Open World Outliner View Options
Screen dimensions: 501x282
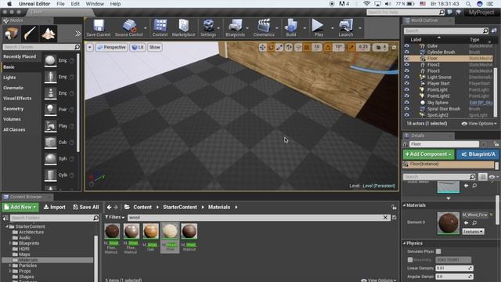[479, 124]
